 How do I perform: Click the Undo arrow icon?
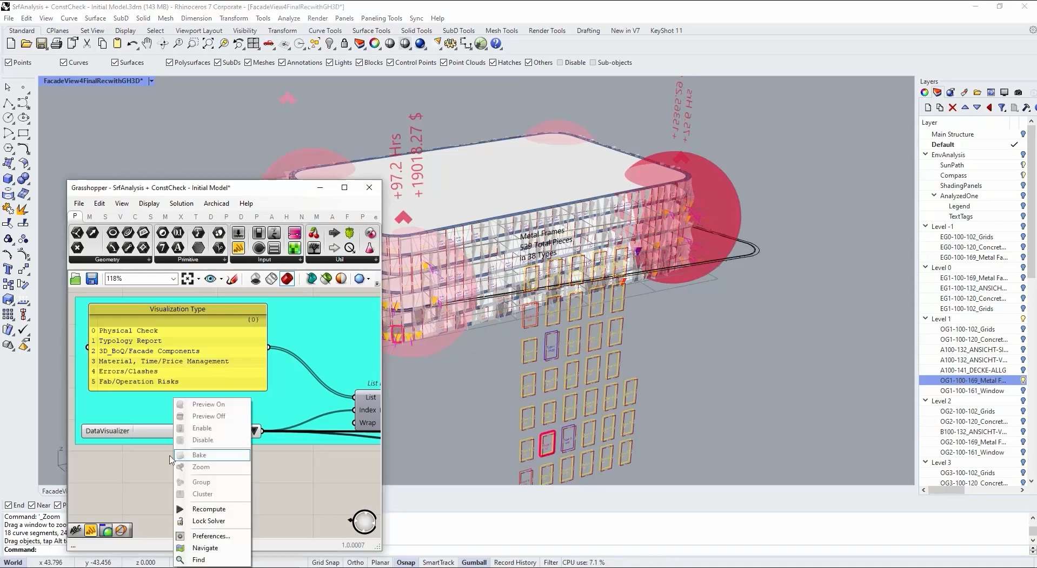tap(132, 44)
